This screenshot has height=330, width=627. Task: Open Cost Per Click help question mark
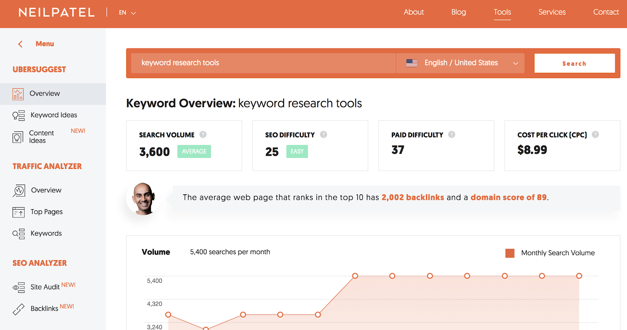(x=596, y=135)
